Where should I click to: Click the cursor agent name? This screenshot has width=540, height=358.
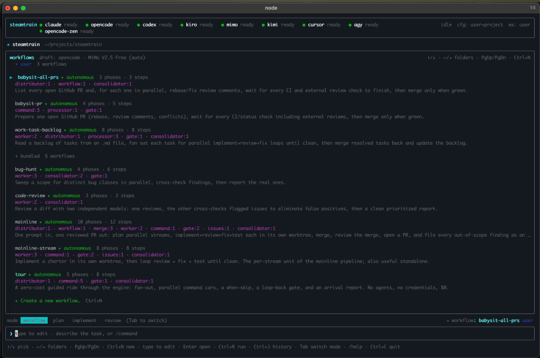(316, 25)
